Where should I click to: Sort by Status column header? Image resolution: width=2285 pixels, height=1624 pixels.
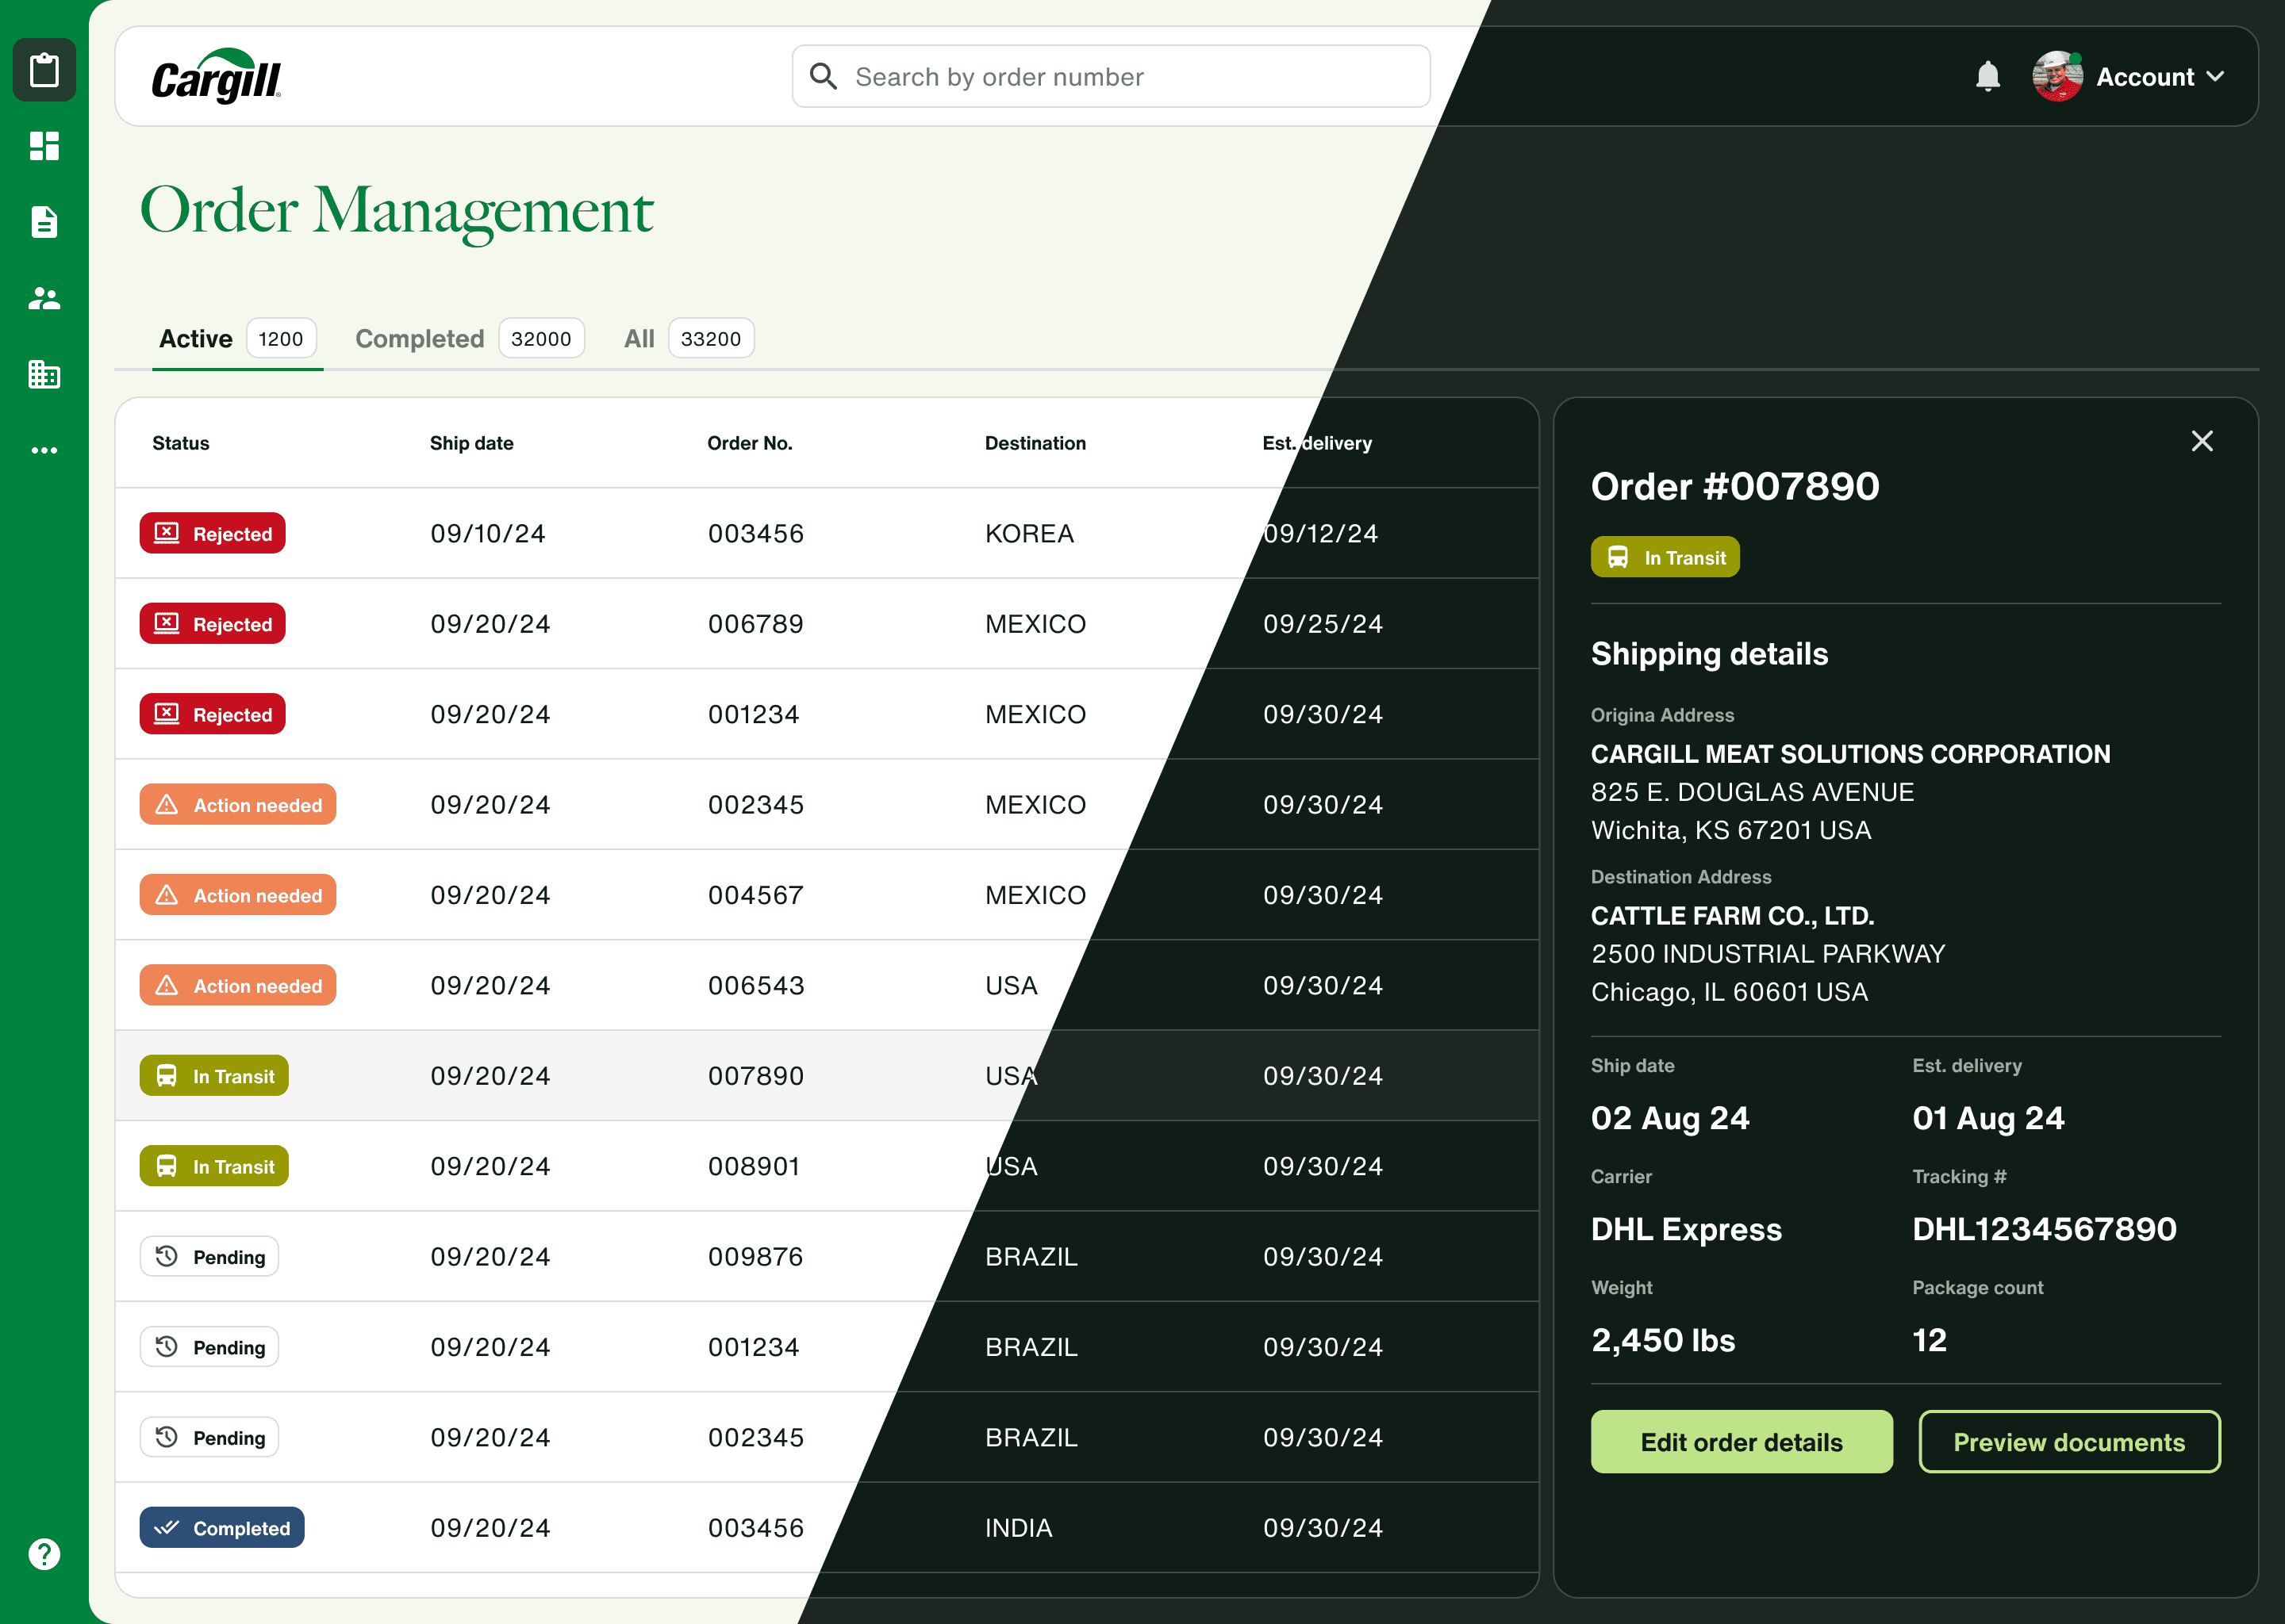[x=181, y=443]
